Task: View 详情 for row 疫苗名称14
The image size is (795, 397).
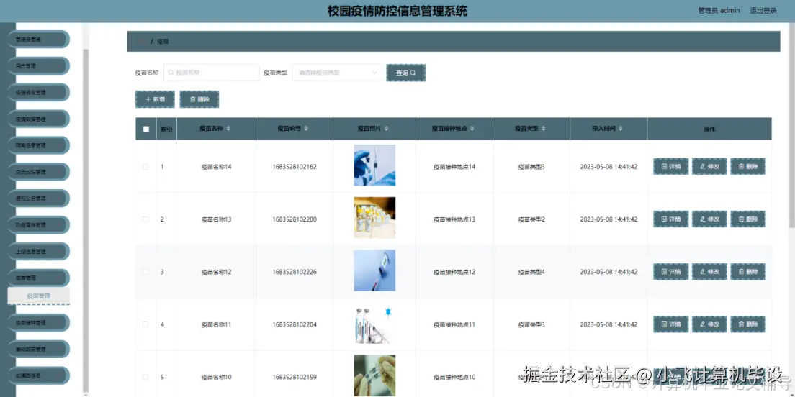Action: (671, 167)
